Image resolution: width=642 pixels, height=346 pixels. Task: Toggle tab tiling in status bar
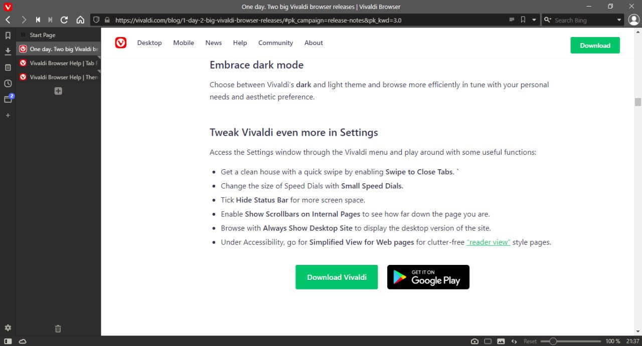tap(488, 341)
